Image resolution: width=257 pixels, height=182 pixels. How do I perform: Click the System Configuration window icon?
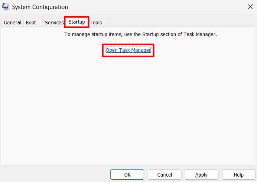[x=5, y=6]
